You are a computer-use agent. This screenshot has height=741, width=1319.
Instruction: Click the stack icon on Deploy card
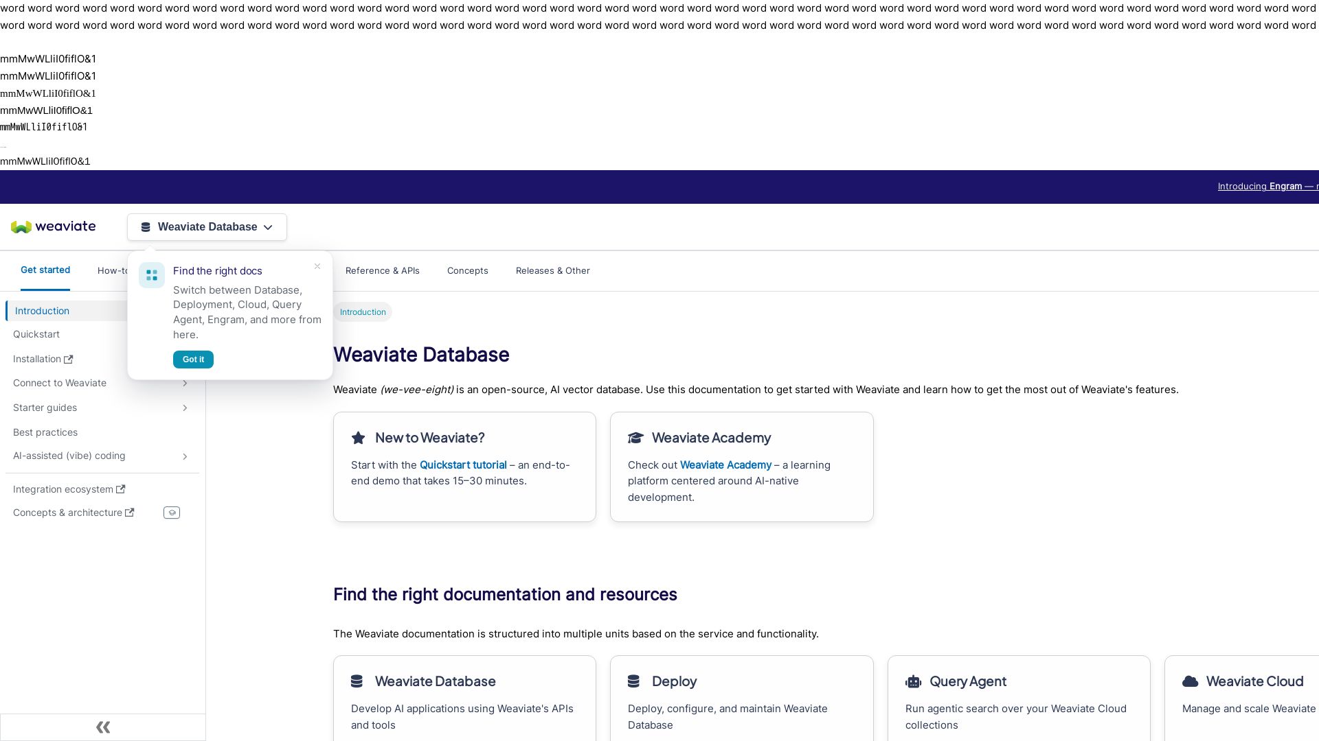point(633,681)
